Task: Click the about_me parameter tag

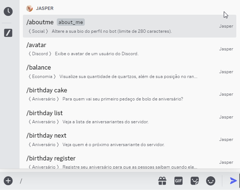Action: [x=71, y=22]
